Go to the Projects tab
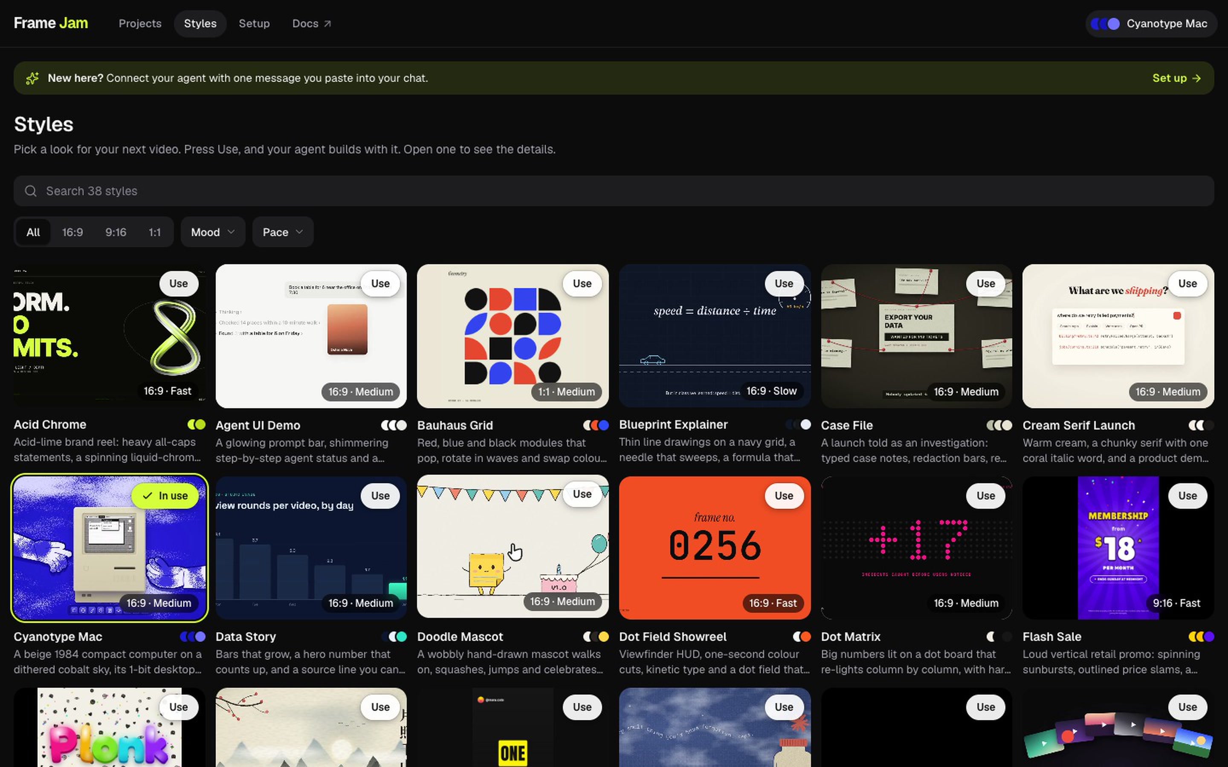Viewport: 1228px width, 767px height. [140, 24]
